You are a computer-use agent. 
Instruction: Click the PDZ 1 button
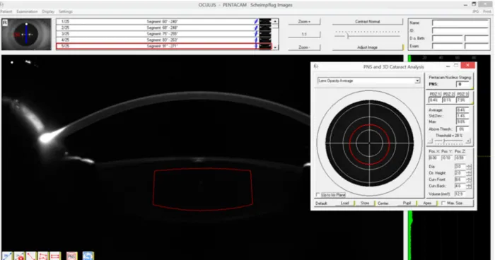[x=435, y=95]
